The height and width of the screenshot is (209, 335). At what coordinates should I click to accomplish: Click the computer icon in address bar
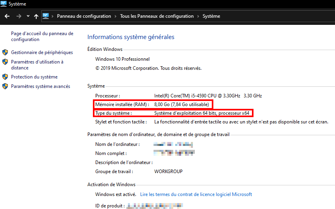click(46, 16)
